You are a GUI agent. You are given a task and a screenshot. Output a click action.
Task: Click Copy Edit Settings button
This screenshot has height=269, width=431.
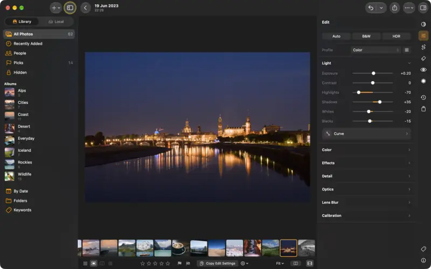point(218,264)
